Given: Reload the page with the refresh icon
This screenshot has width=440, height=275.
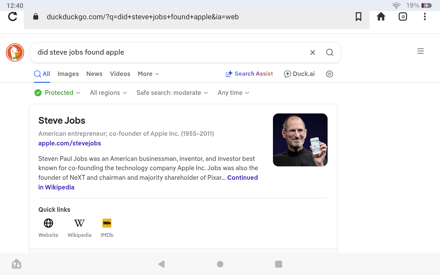Looking at the screenshot, I should [x=13, y=16].
